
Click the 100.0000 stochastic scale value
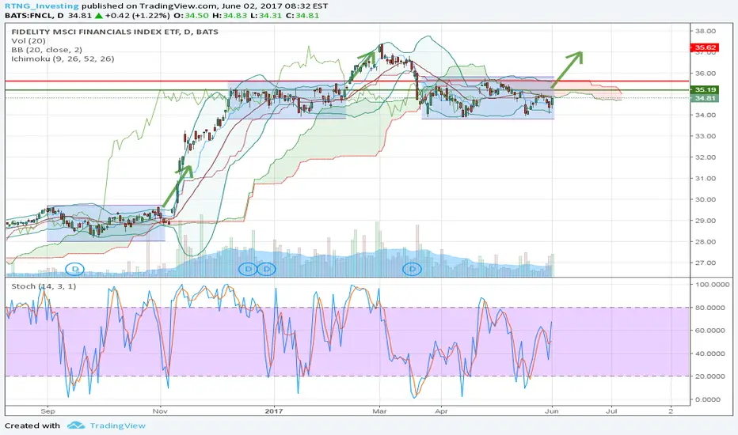tap(711, 285)
